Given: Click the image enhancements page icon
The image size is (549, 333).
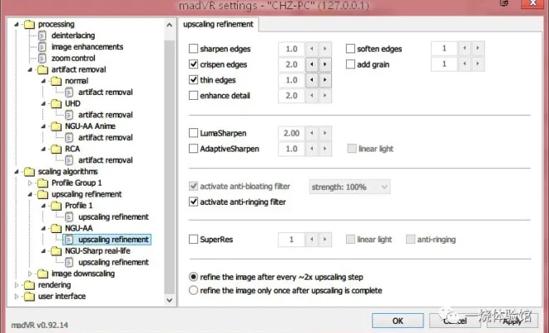Looking at the screenshot, I should 43,47.
